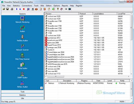This screenshot has width=134, height=104.
Task: Click the help book toolbar icon
Action: [x=61, y=9]
